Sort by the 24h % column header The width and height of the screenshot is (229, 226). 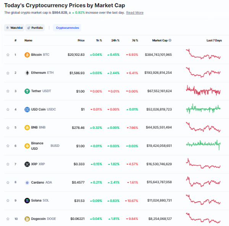pos(115,40)
